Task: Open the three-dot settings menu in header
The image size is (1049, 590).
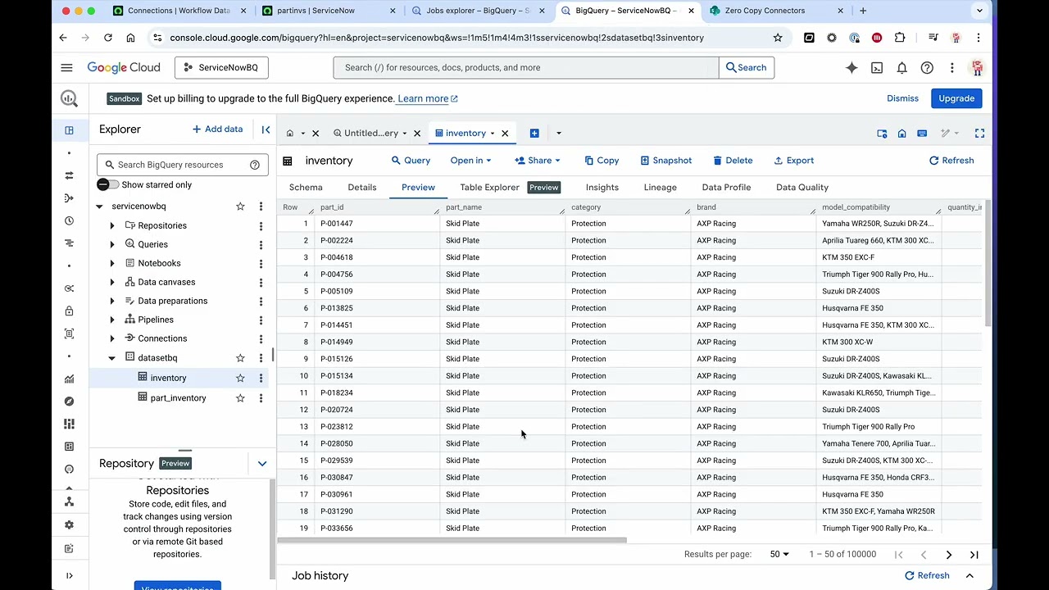Action: 951,68
